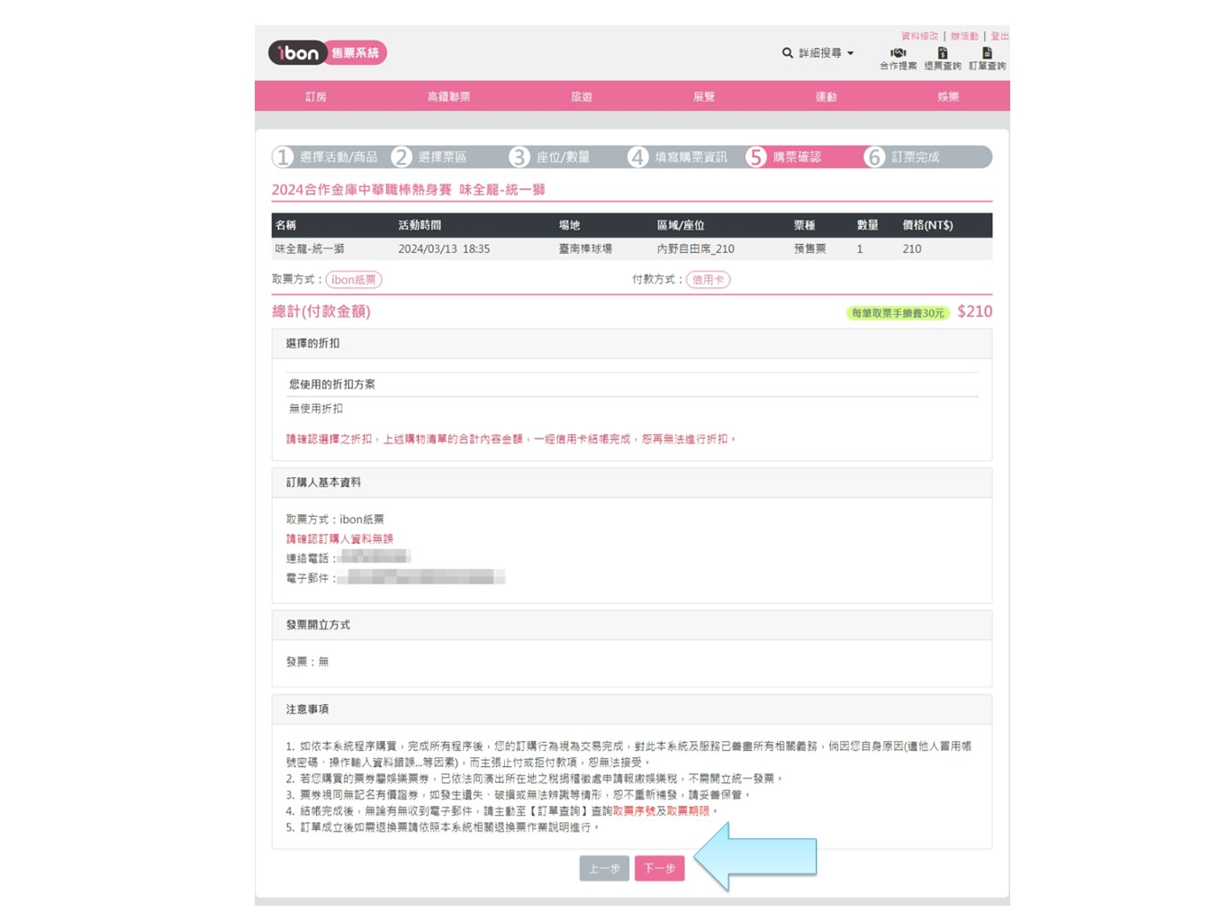Go to step 1 選擇活動/商品
Screen dimensions: 1229x922
[x=326, y=158]
